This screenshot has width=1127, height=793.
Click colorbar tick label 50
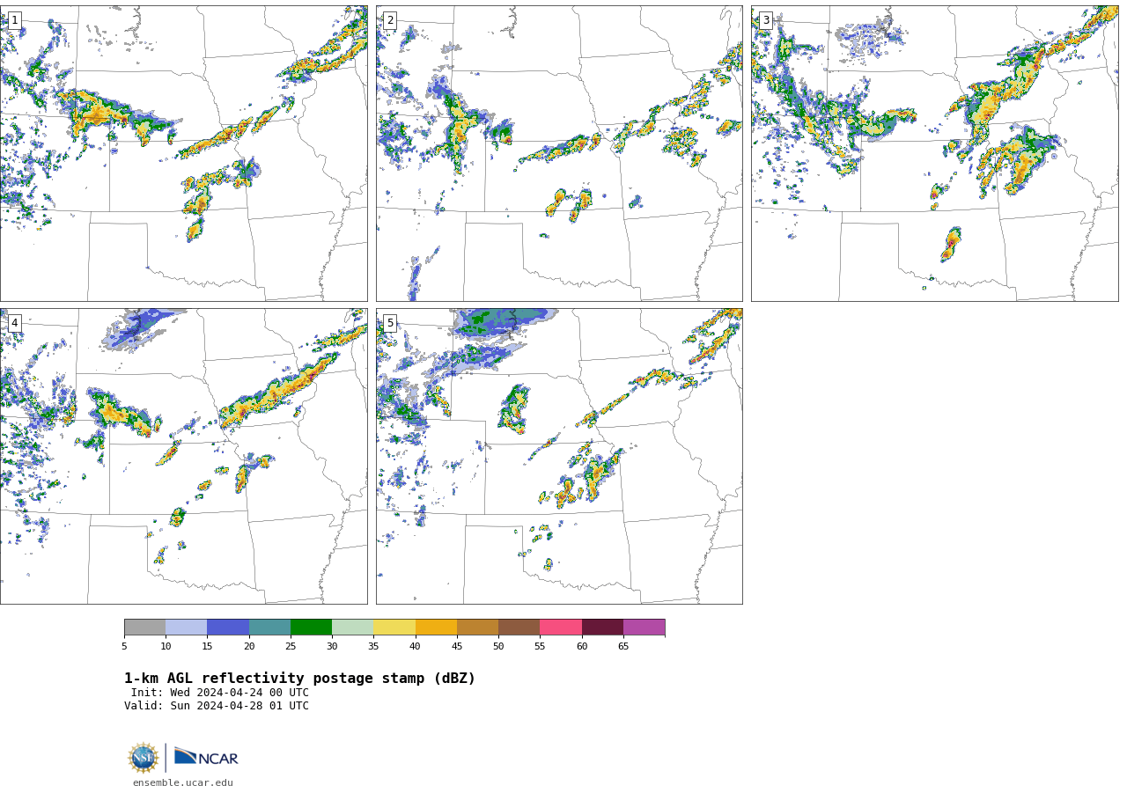(498, 647)
